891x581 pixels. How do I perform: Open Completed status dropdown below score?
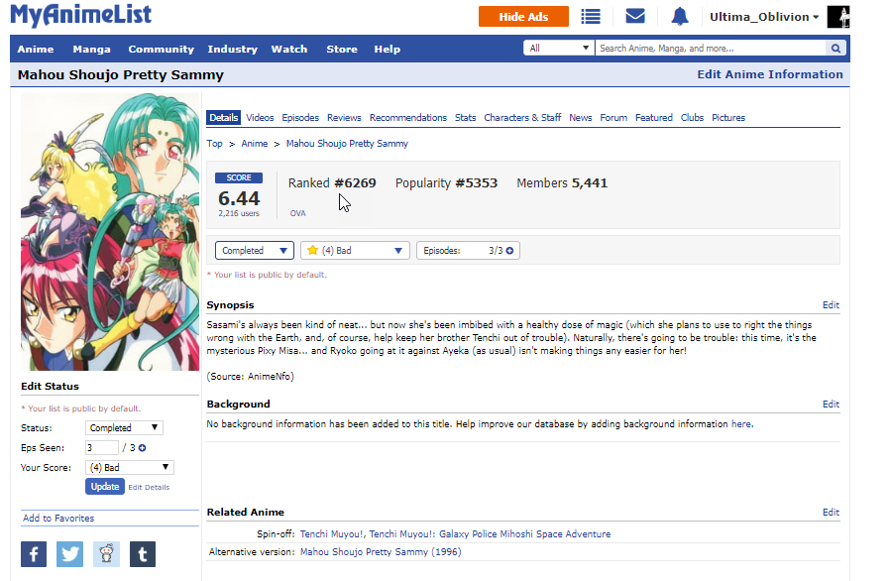tap(255, 251)
